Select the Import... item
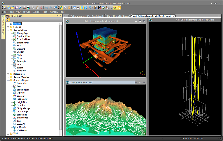 [x=17, y=24]
